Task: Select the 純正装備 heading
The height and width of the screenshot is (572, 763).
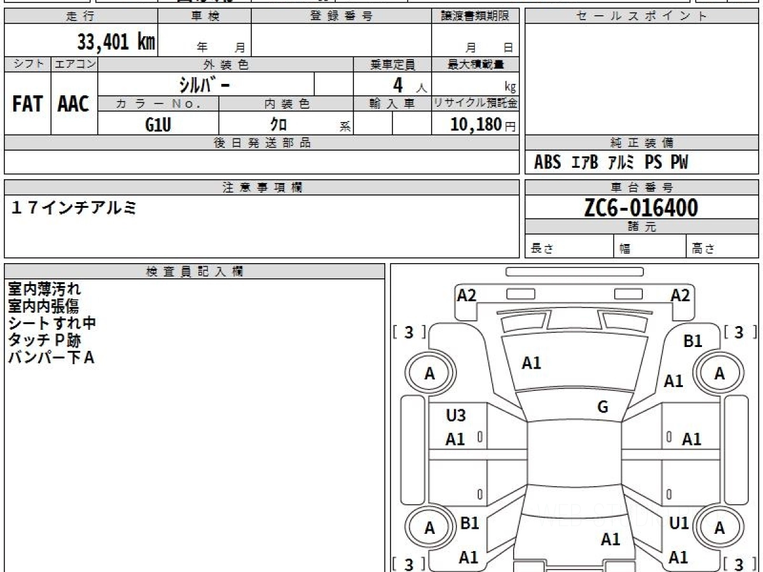Action: pyautogui.click(x=642, y=143)
